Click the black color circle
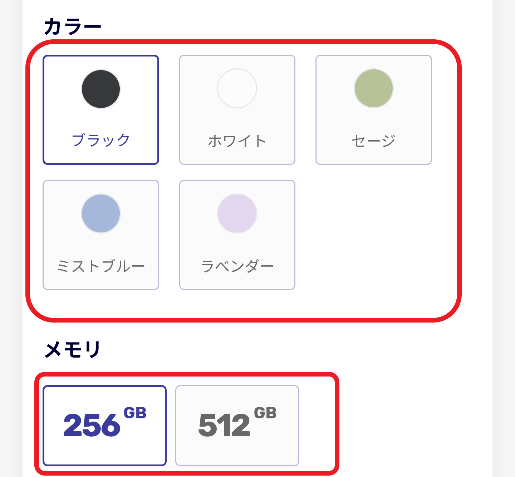 click(x=101, y=89)
